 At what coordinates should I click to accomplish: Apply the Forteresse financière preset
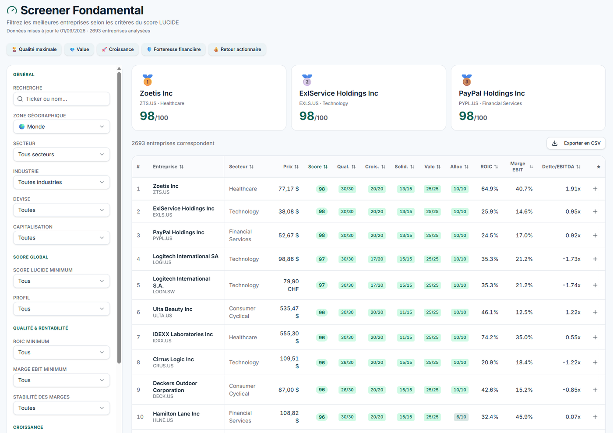tap(174, 49)
